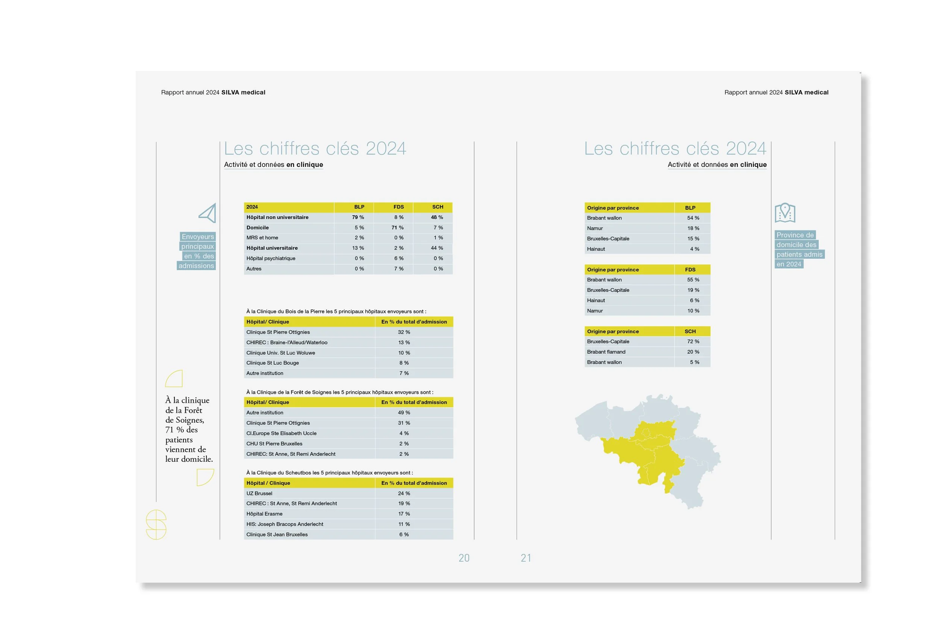Click page number 20

(464, 558)
